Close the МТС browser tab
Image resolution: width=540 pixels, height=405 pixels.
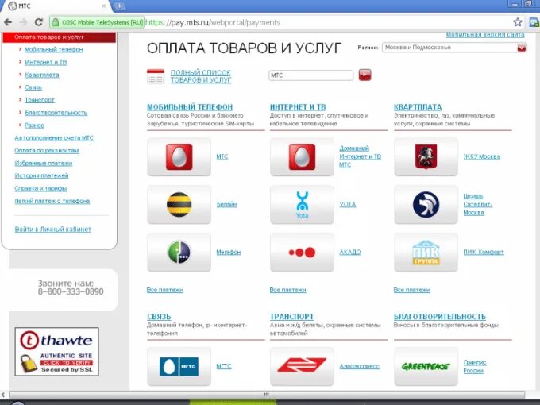click(104, 6)
